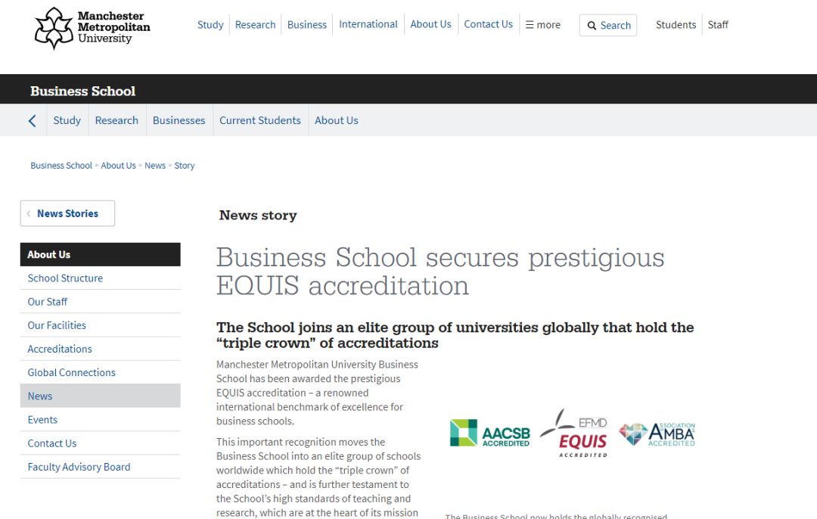
Task: Open Current Students tab in Business School bar
Action: (259, 120)
